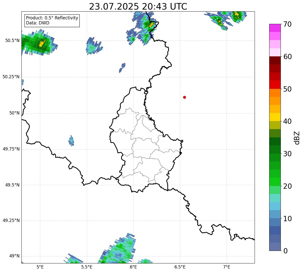Click the latitude label 49.5°N
The height and width of the screenshot is (272, 303).
pos(12,185)
